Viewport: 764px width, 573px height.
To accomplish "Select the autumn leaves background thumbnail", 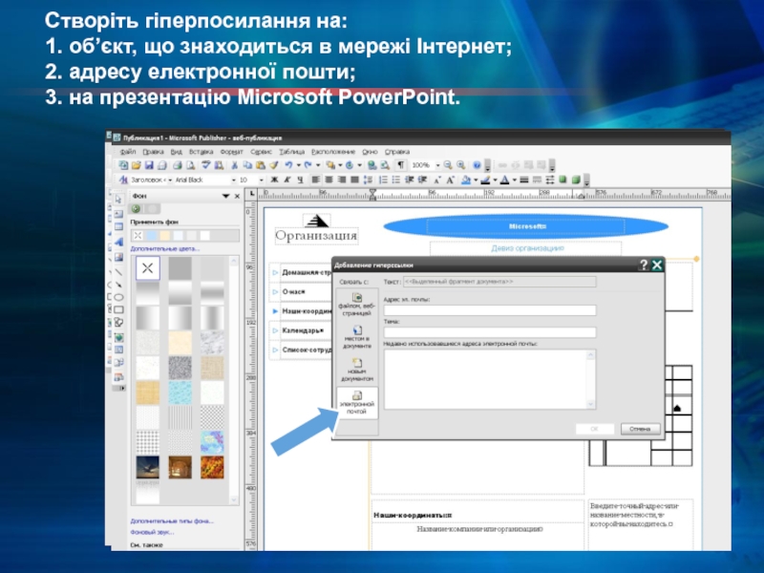I will coord(212,467).
